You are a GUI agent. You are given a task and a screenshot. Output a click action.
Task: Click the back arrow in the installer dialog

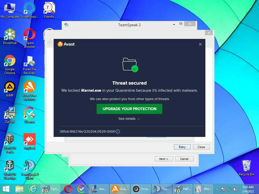coord(50,42)
